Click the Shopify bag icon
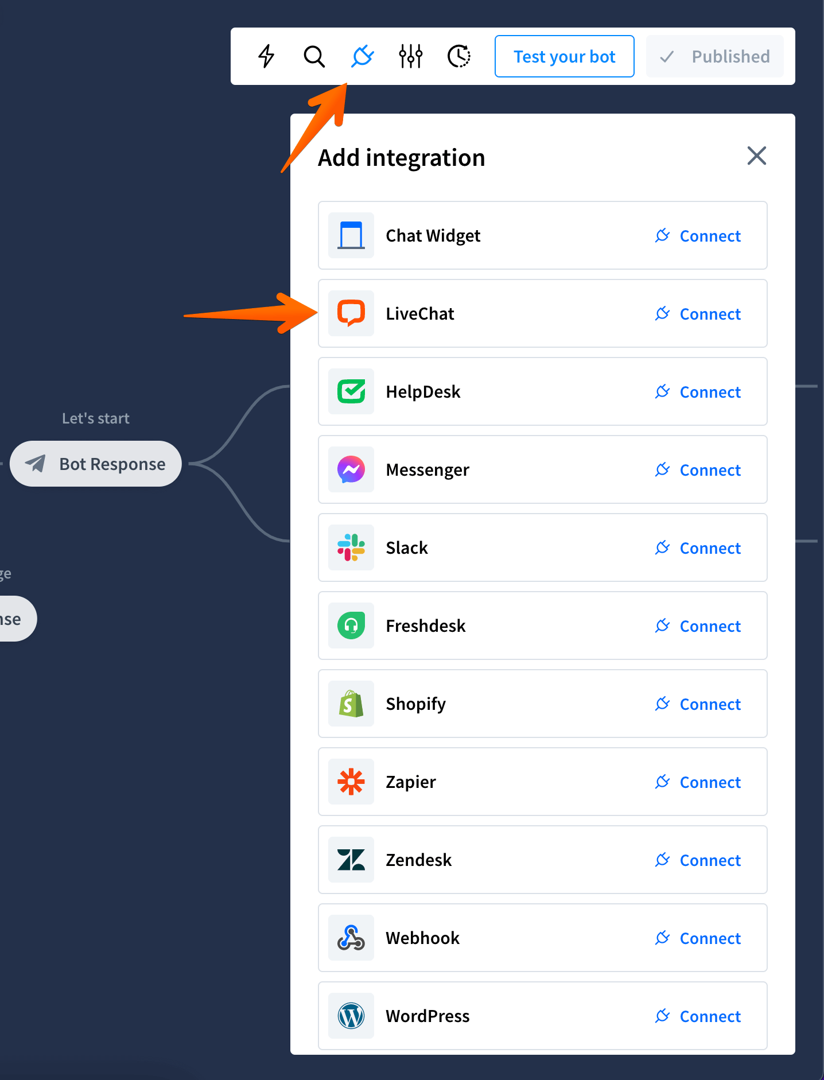Screen dimensions: 824x1080 tap(351, 704)
